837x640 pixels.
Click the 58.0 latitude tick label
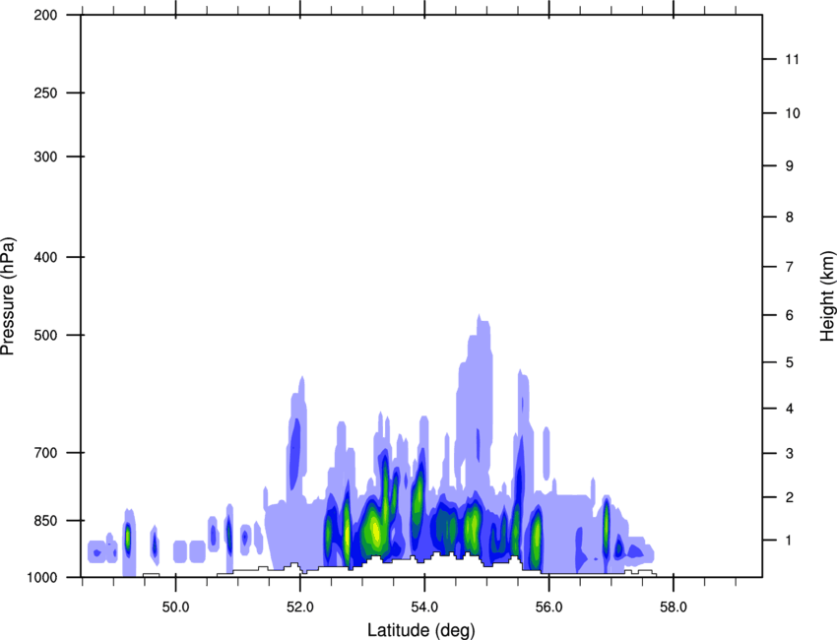(x=674, y=608)
